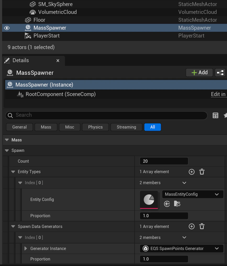
Task: Filter by Physics category
Action: (95, 127)
